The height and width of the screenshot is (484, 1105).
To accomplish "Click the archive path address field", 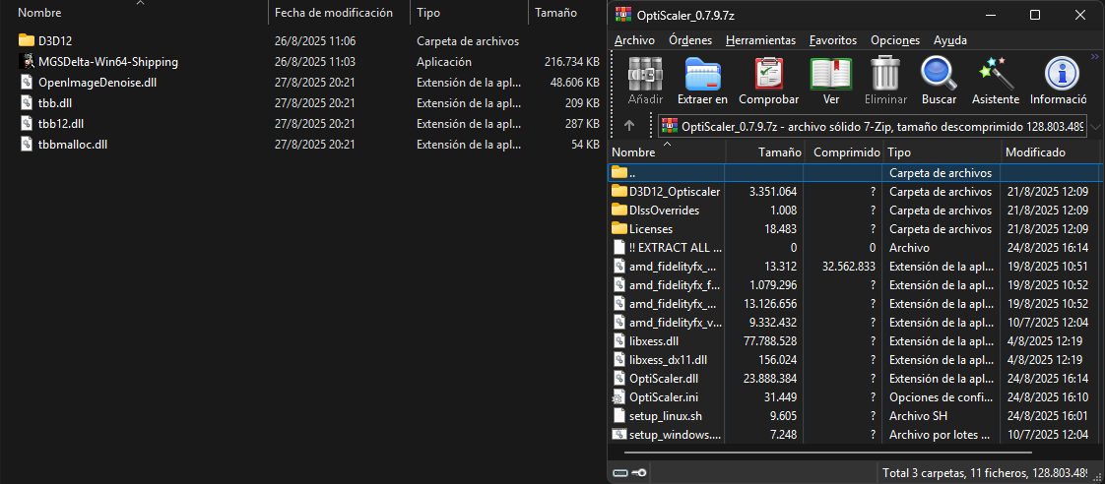I will 873,127.
